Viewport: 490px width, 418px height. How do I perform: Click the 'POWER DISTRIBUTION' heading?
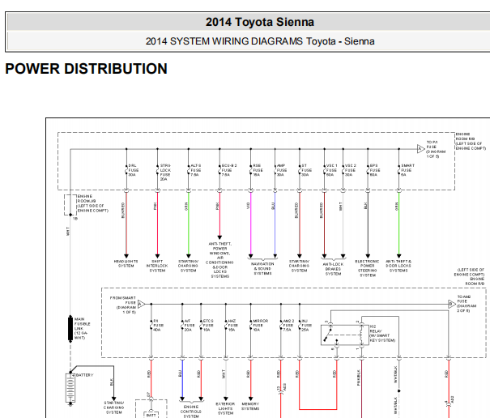[x=86, y=69]
